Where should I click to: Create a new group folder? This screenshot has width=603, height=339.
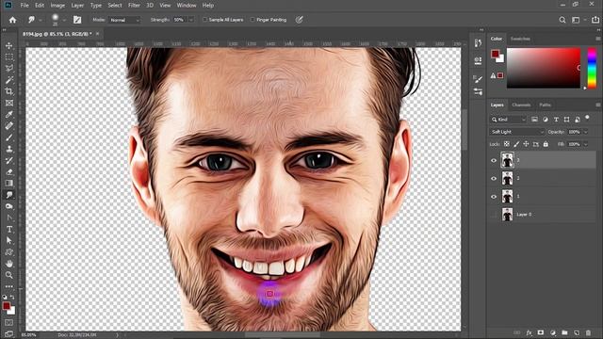(x=564, y=332)
